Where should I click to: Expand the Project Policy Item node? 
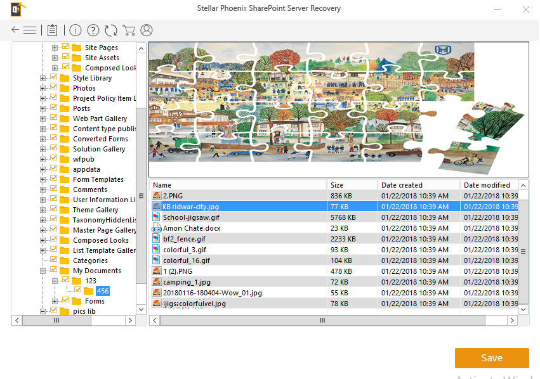pyautogui.click(x=43, y=98)
